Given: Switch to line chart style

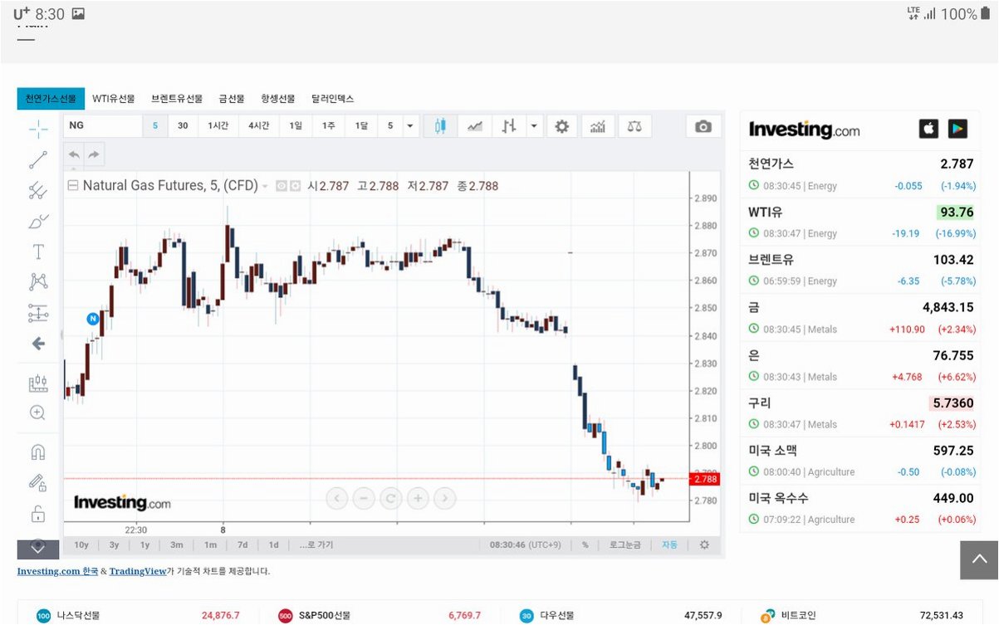Looking at the screenshot, I should (474, 126).
